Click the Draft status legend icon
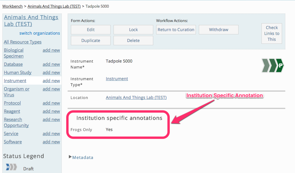The height and width of the screenshot is (173, 295). 11,167
